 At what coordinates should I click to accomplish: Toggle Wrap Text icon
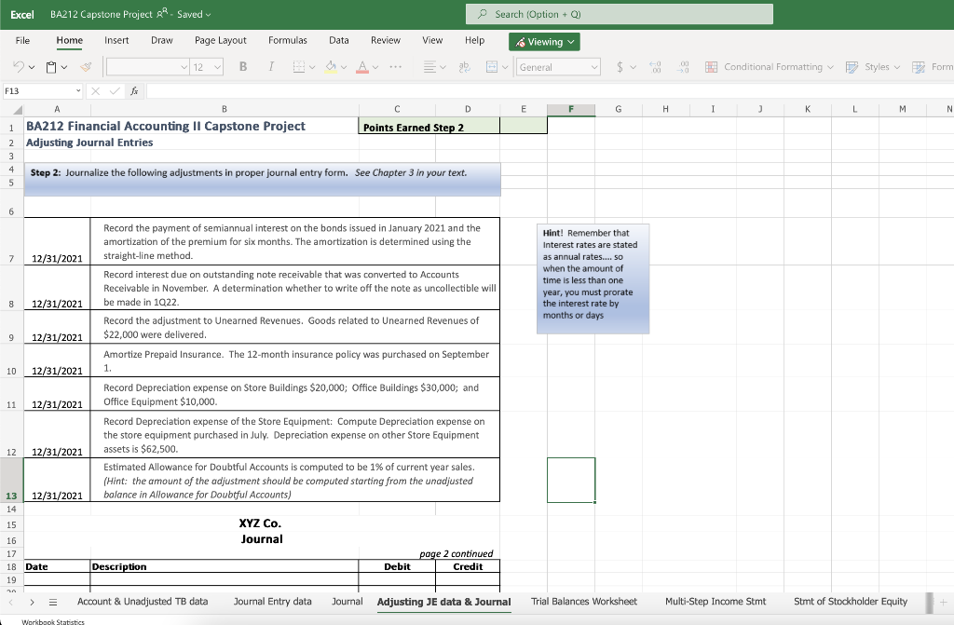coord(465,67)
